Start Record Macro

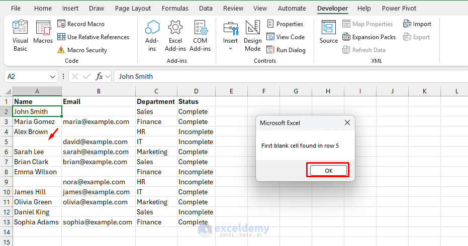point(81,24)
